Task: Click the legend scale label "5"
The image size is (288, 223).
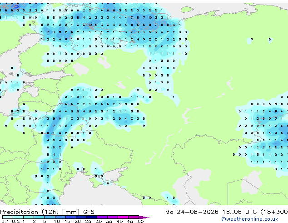Action: click(x=45, y=221)
